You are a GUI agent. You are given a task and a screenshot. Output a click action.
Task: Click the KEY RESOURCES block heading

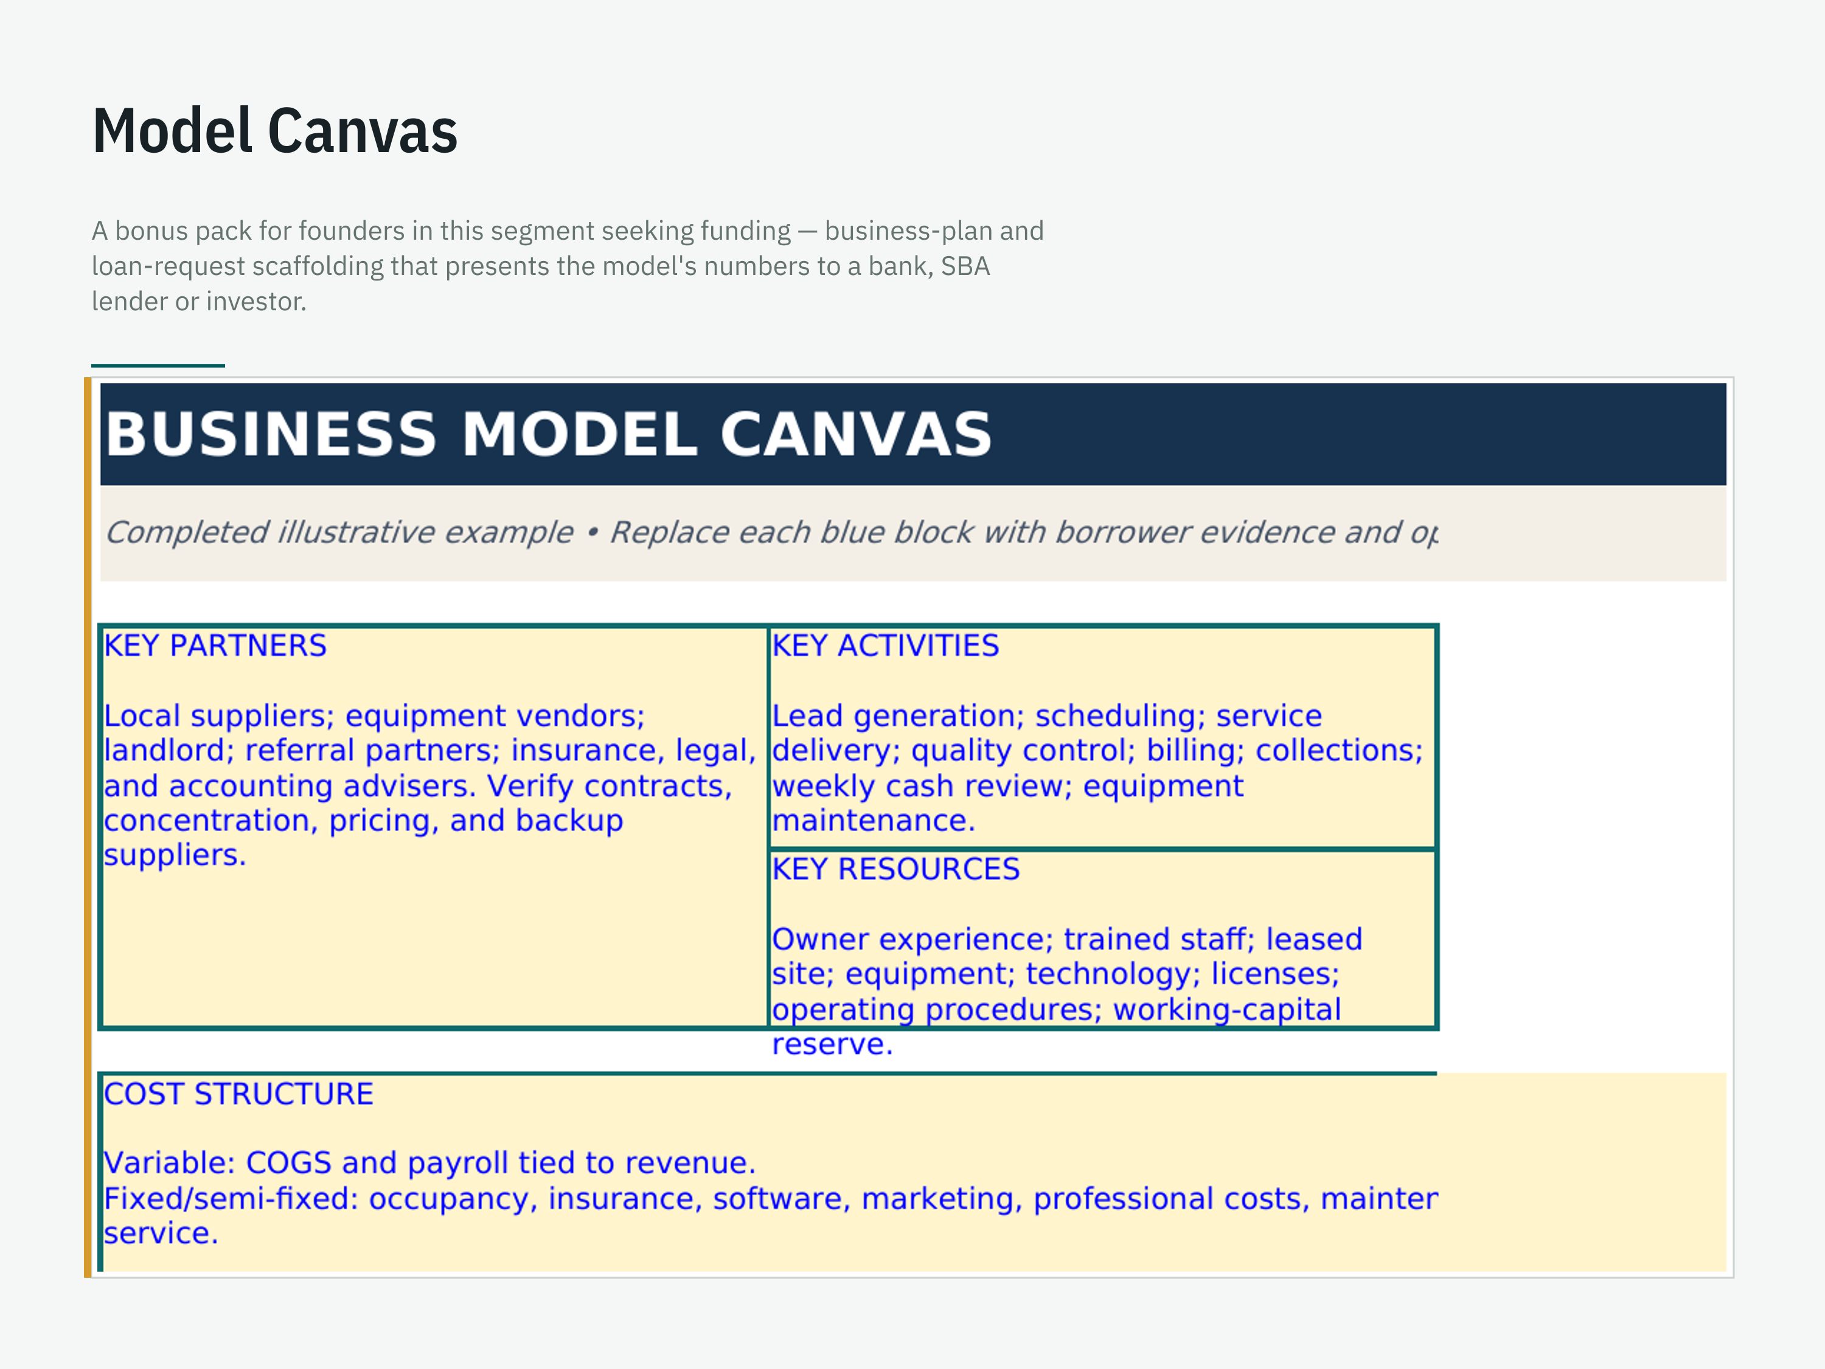[x=896, y=869]
